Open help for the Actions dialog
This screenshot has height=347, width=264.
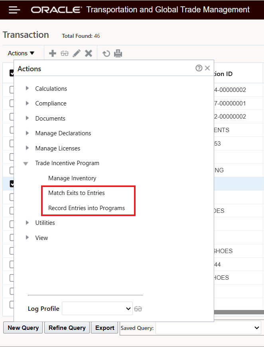coord(199,68)
